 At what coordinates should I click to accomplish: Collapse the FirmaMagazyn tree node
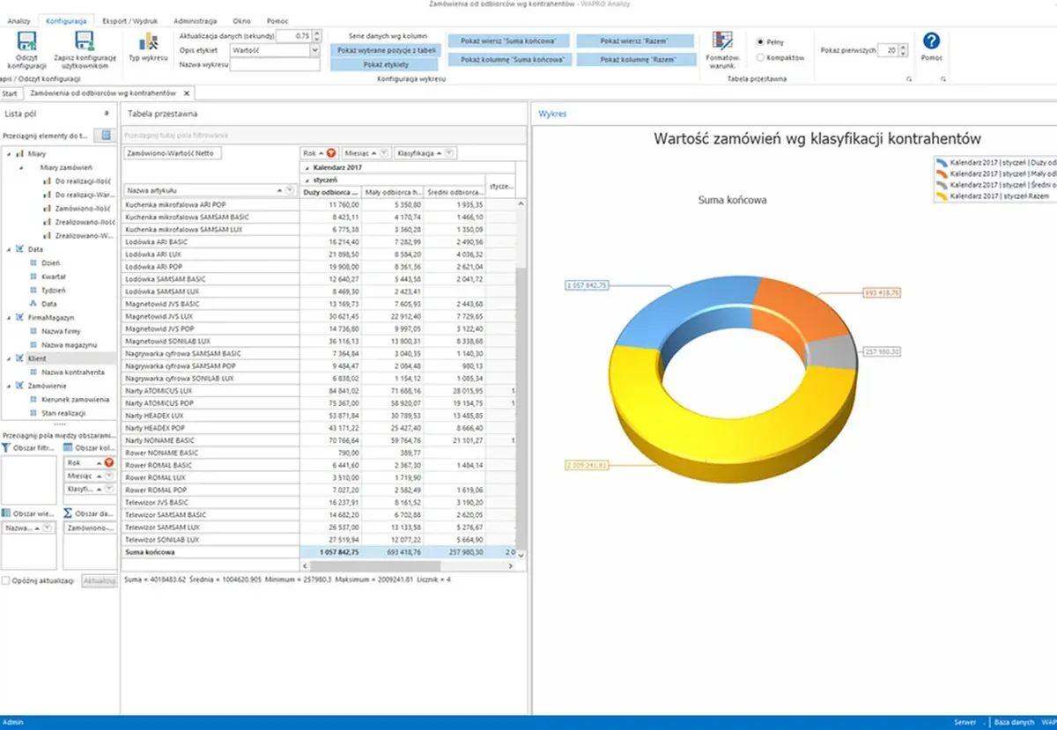click(x=10, y=317)
